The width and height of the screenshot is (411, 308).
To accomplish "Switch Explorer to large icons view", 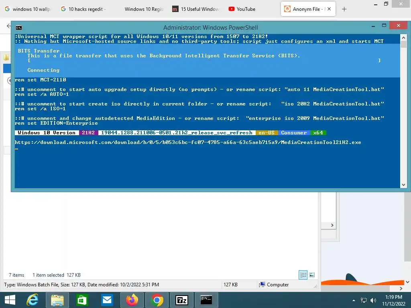I will 312,275.
